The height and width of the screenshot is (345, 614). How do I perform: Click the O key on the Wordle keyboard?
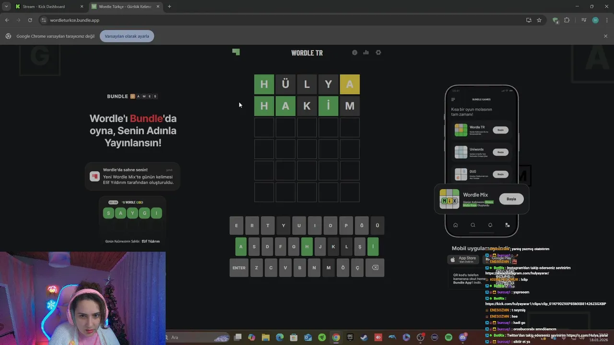330,225
